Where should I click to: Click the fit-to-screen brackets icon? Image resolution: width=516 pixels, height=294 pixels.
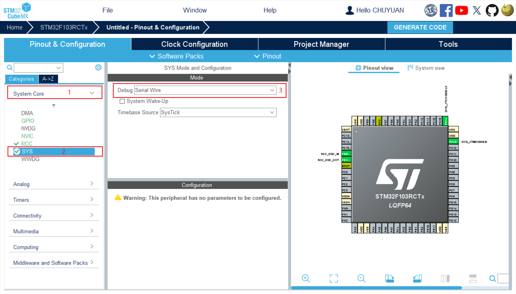(x=334, y=278)
